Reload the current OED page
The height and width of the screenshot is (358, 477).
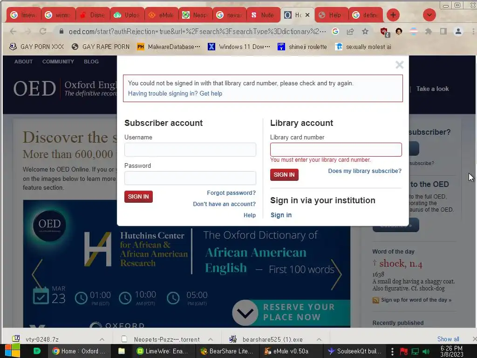[43, 31]
